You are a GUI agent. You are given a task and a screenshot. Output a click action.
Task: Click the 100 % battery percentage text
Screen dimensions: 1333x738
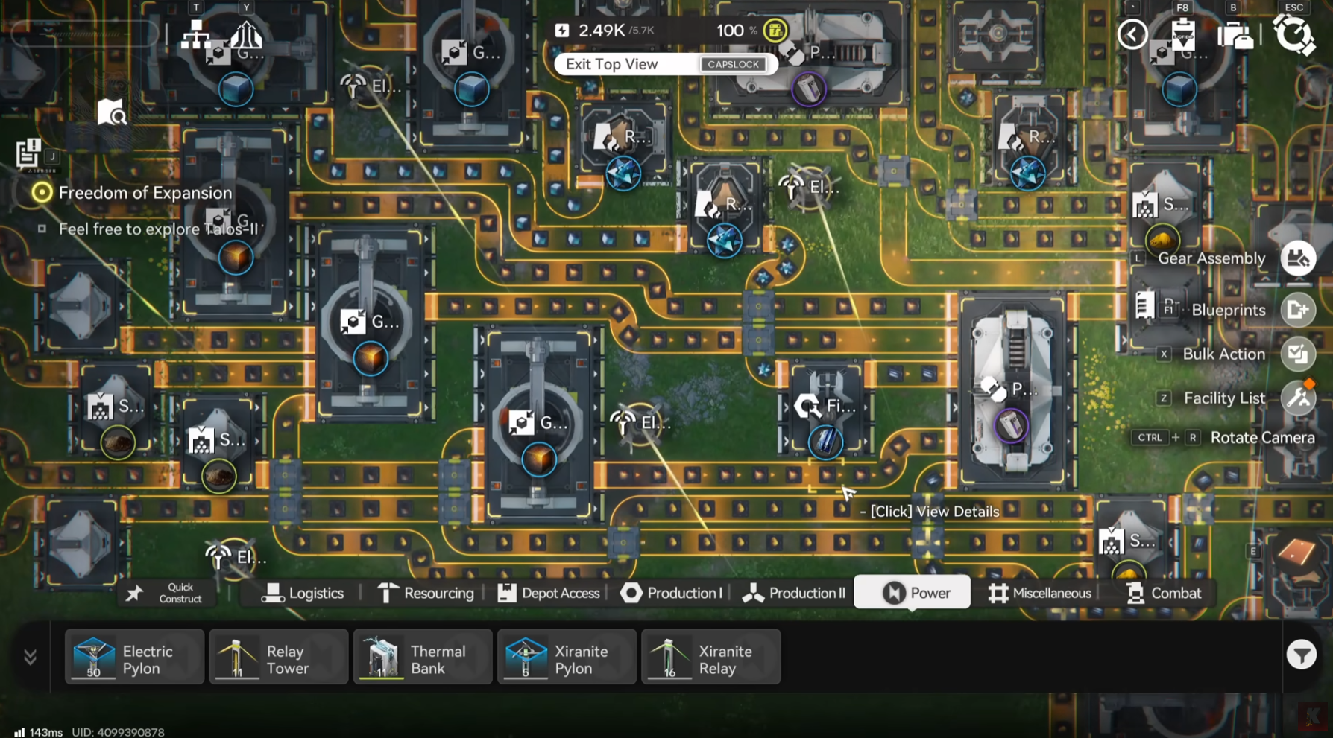tap(737, 31)
